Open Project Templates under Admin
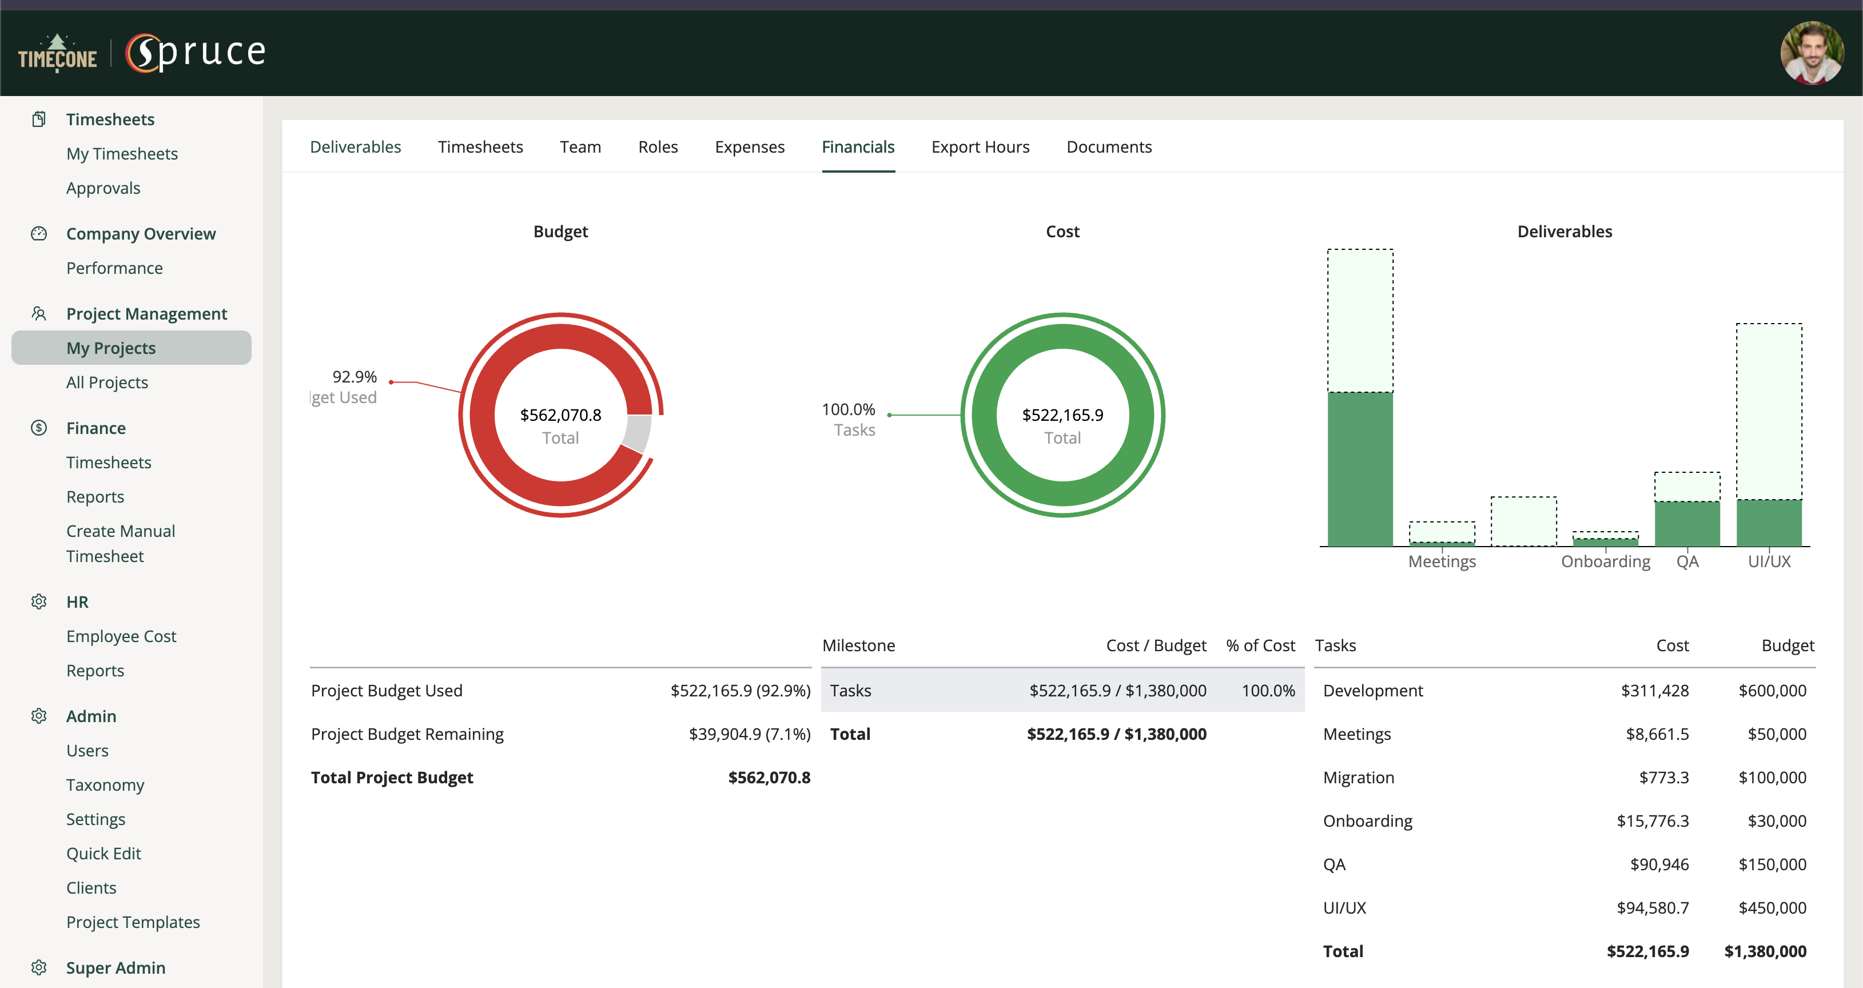The height and width of the screenshot is (988, 1863). [133, 922]
